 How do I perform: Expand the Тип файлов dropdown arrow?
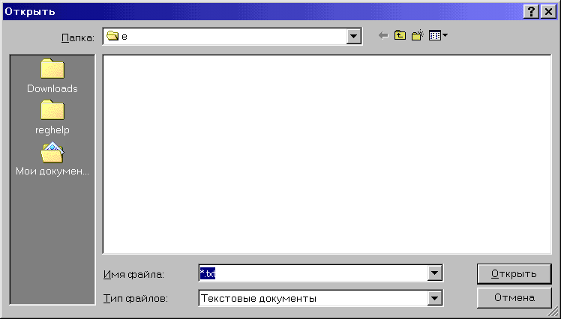pyautogui.click(x=434, y=299)
